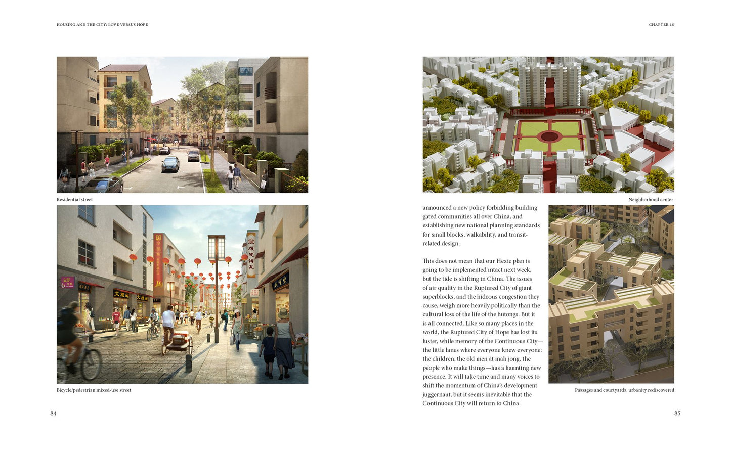Click page number 84
Screen dimensions: 731x456
click(x=53, y=414)
